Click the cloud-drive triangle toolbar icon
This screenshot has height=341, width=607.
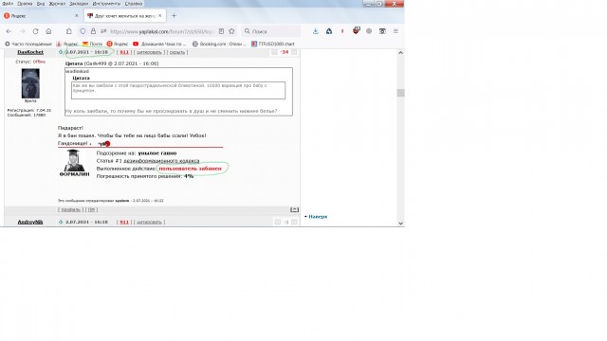pos(329,31)
